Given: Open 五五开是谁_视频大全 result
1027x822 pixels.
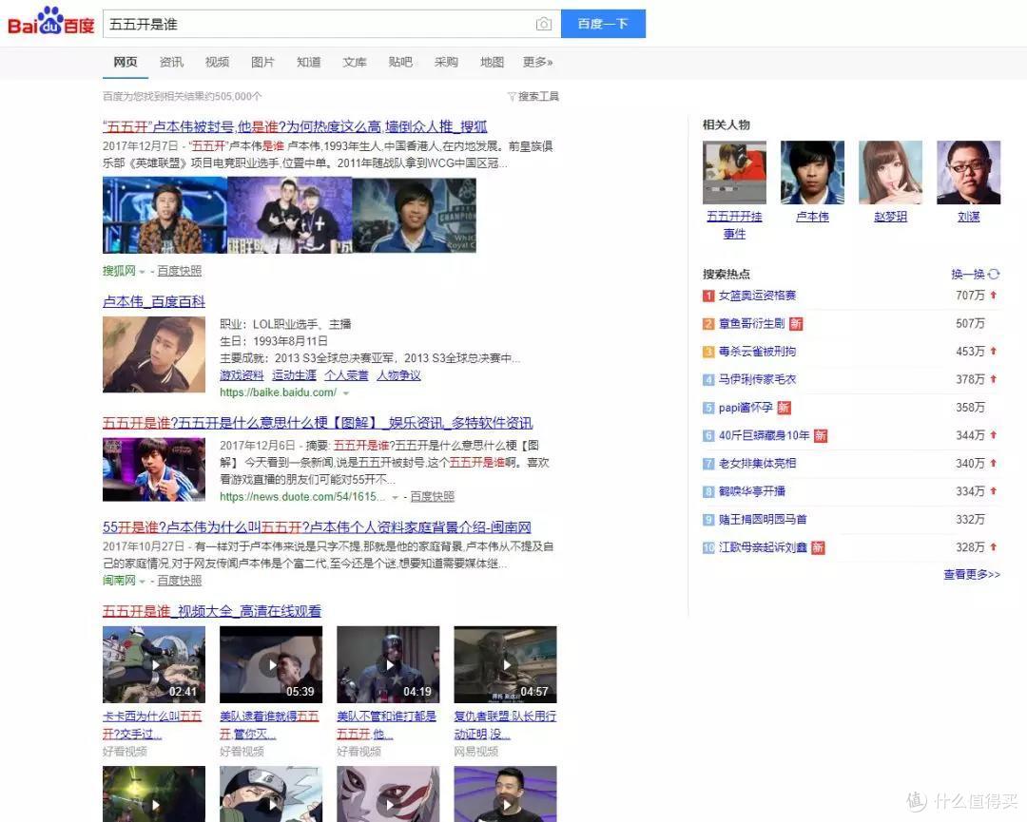Looking at the screenshot, I should (212, 611).
